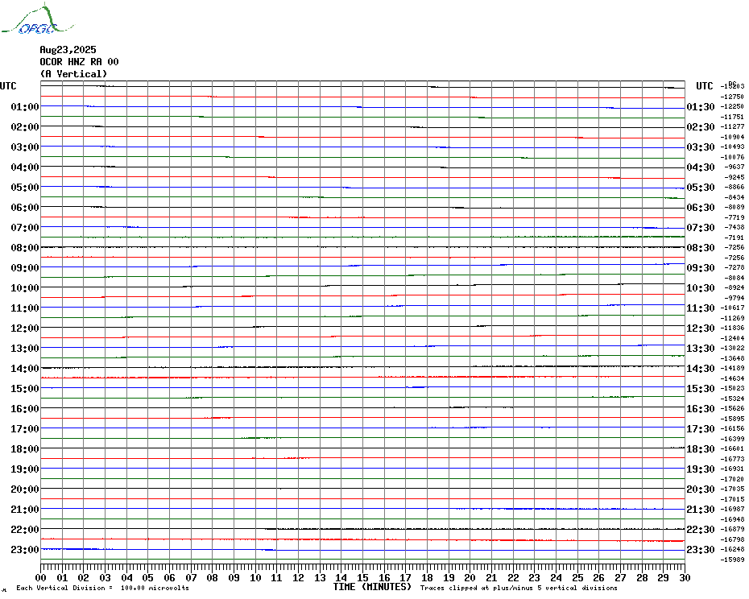Image resolution: width=749 pixels, height=599 pixels.
Task: Click the 01:00 time label
Action: point(25,106)
